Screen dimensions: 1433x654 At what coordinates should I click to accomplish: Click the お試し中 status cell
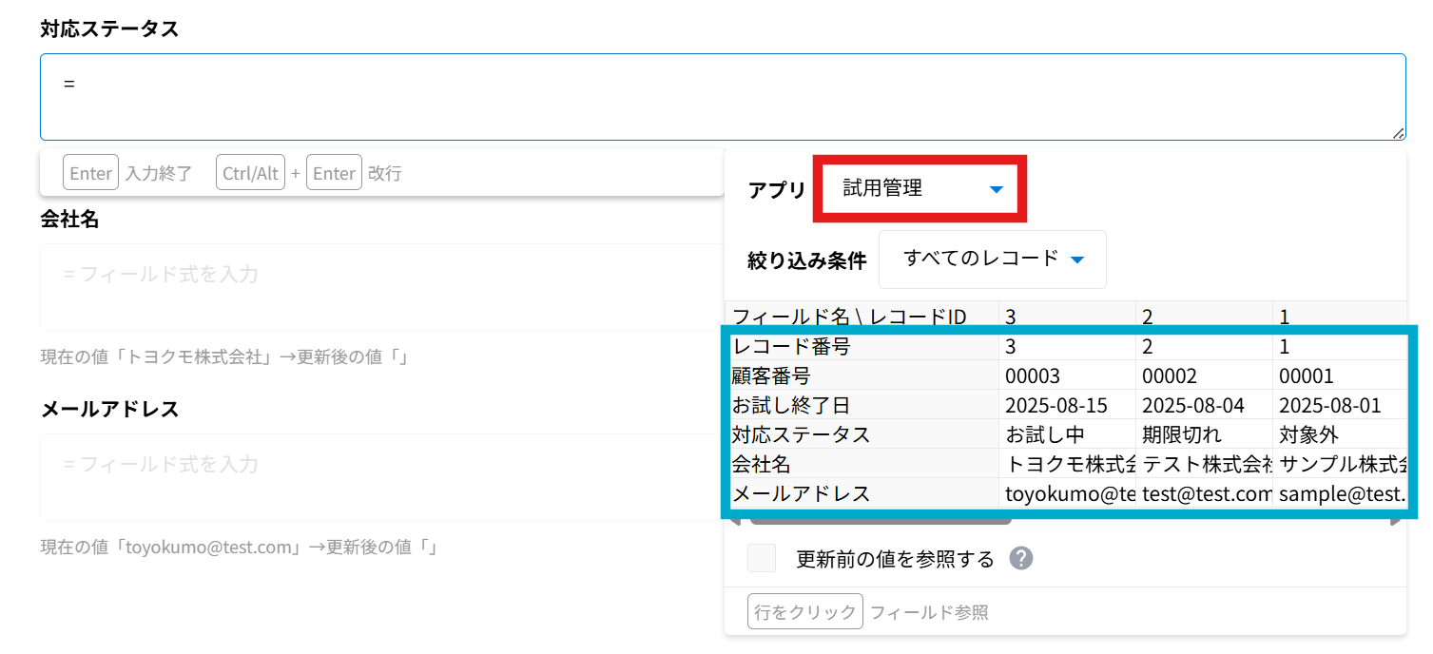pyautogui.click(x=1046, y=435)
